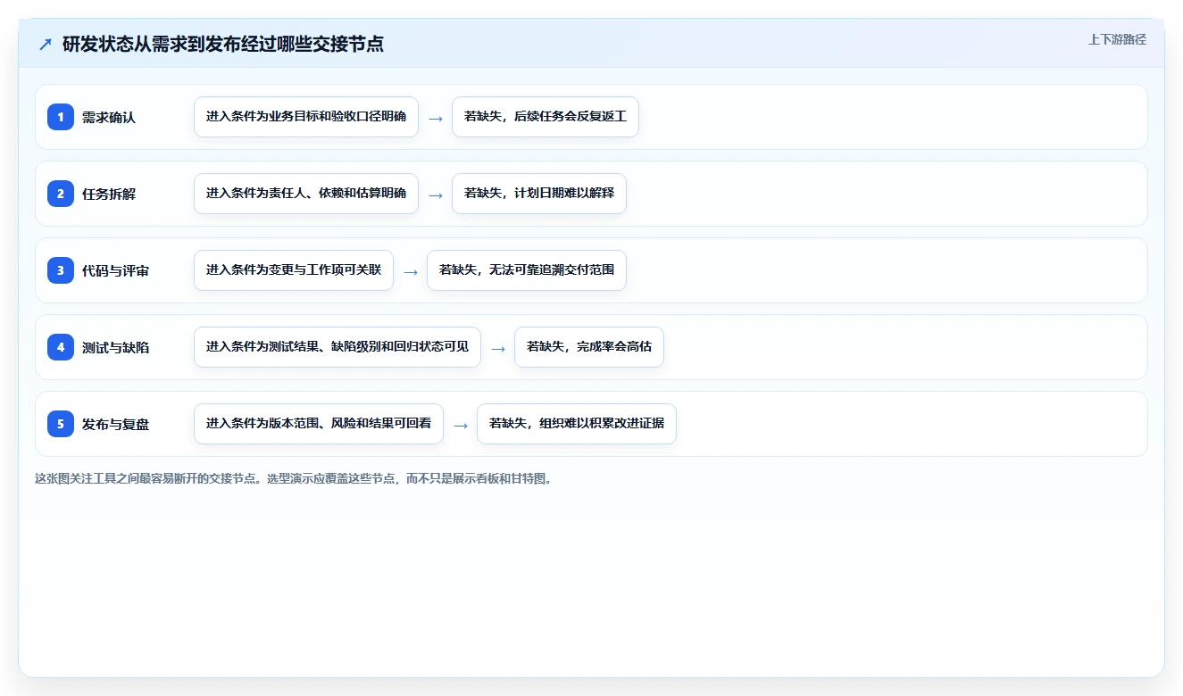Select step number 5 badge
Screen dimensions: 1183x696
(x=61, y=424)
